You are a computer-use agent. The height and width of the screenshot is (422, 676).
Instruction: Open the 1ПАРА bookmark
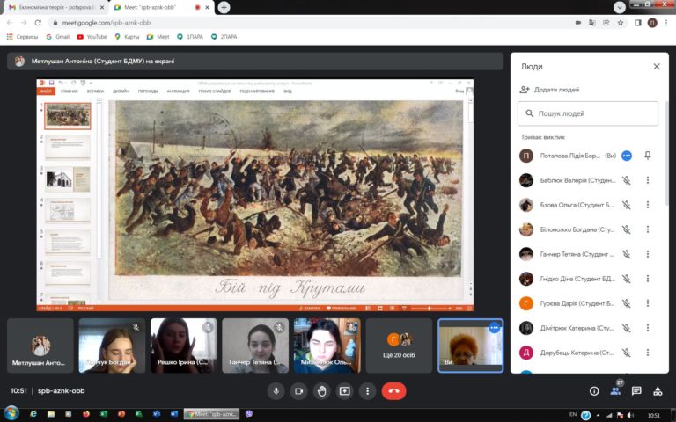190,37
